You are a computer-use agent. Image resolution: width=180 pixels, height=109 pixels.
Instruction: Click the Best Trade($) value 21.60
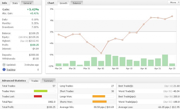click(177, 86)
